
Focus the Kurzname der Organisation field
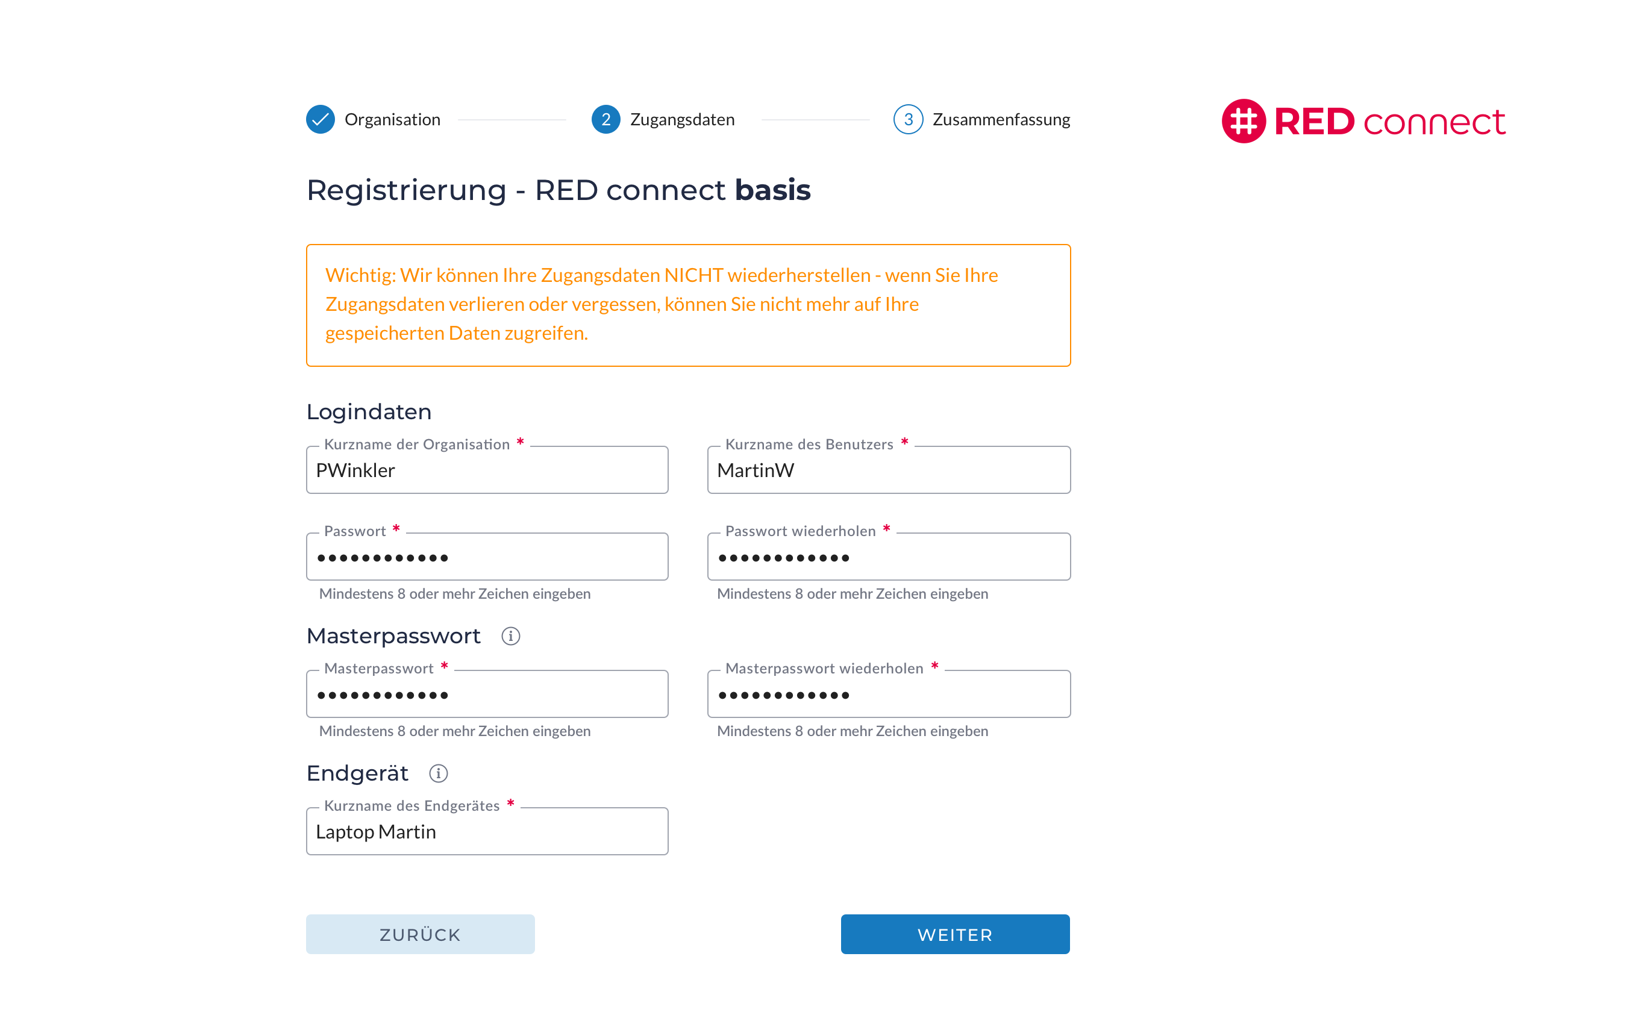[x=487, y=470]
